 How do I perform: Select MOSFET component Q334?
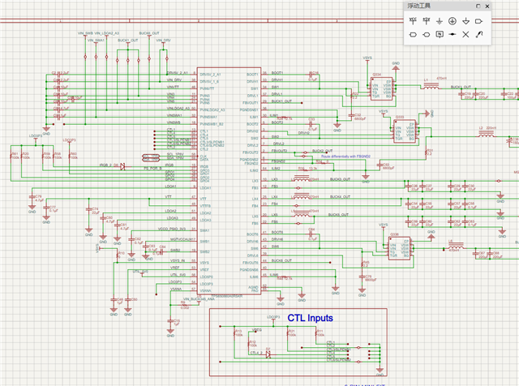pos(381,88)
